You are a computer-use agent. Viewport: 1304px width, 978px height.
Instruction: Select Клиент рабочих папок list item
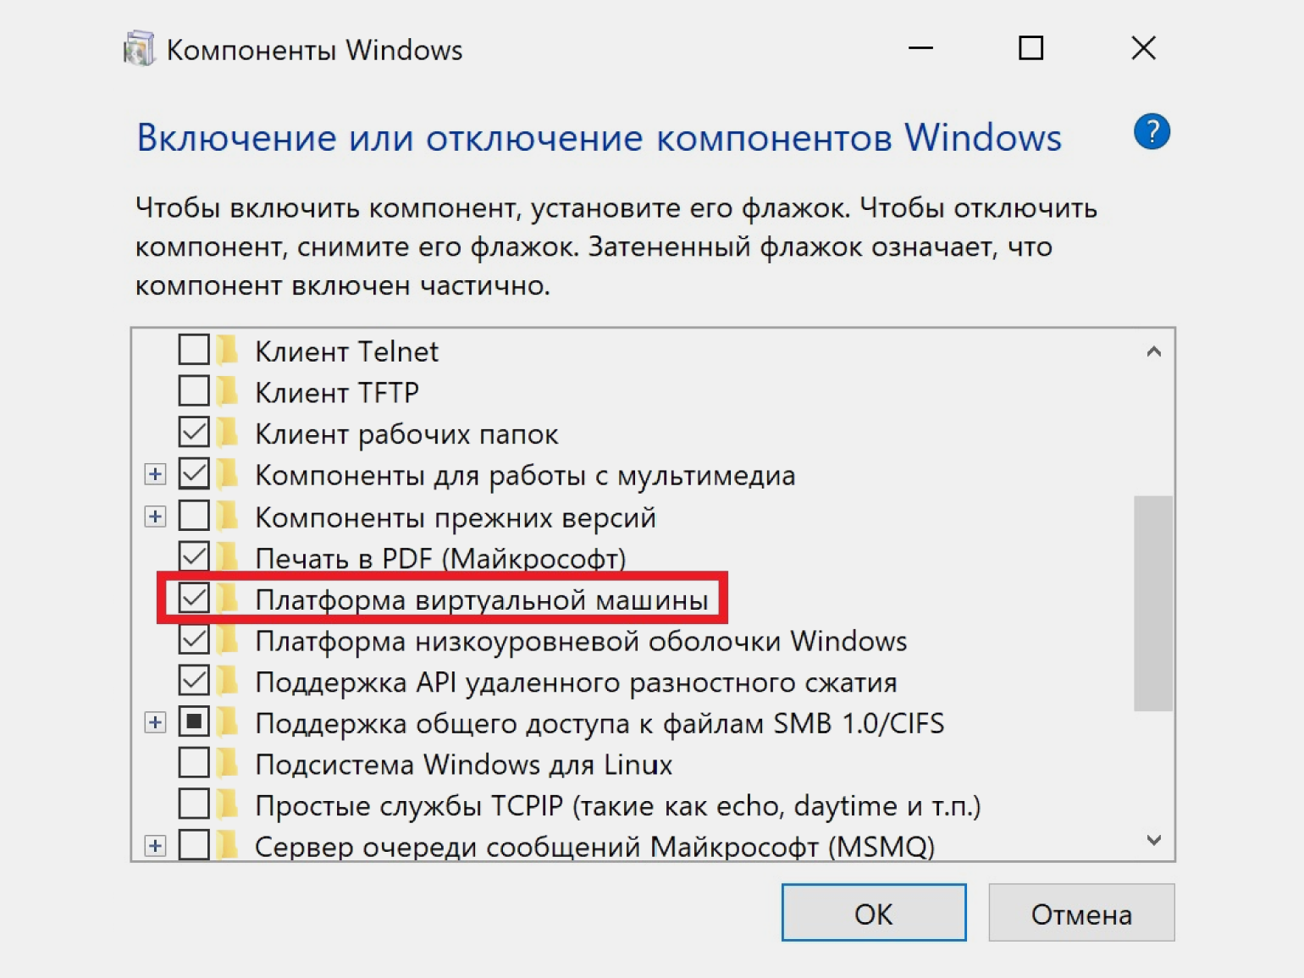(406, 434)
